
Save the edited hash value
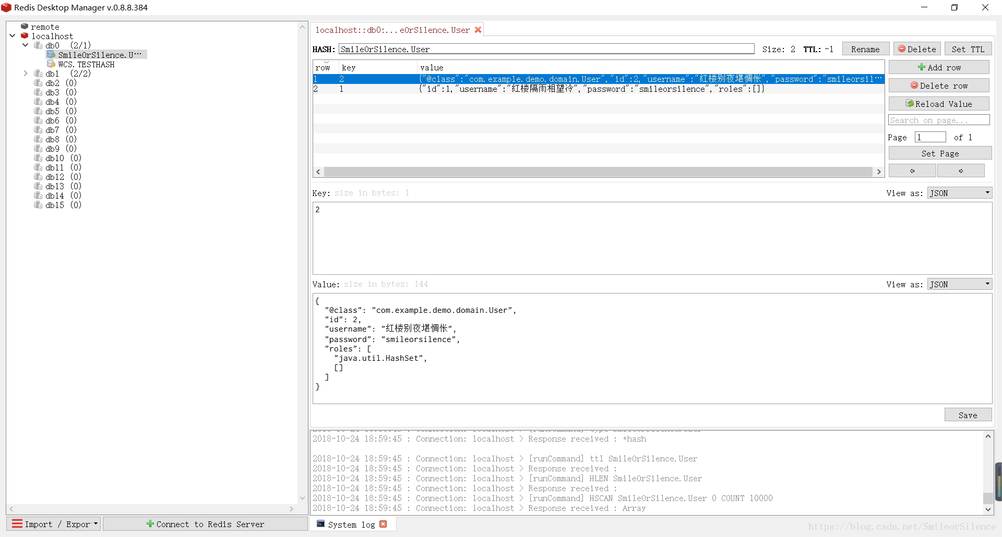point(968,415)
